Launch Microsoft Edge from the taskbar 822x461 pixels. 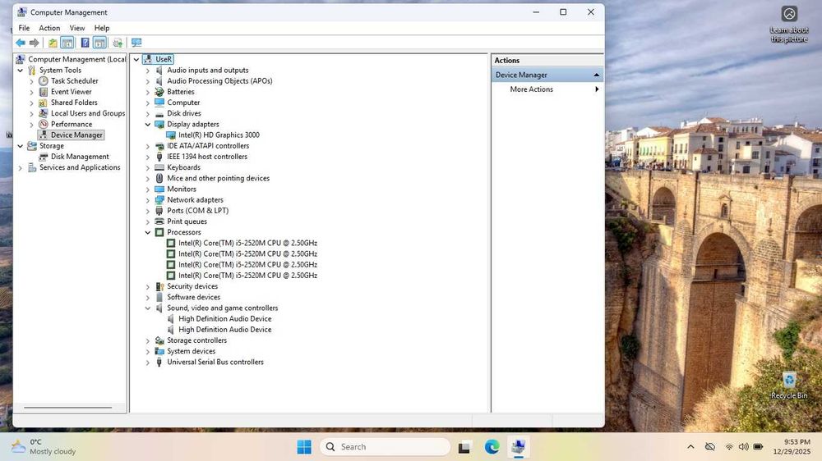click(492, 447)
